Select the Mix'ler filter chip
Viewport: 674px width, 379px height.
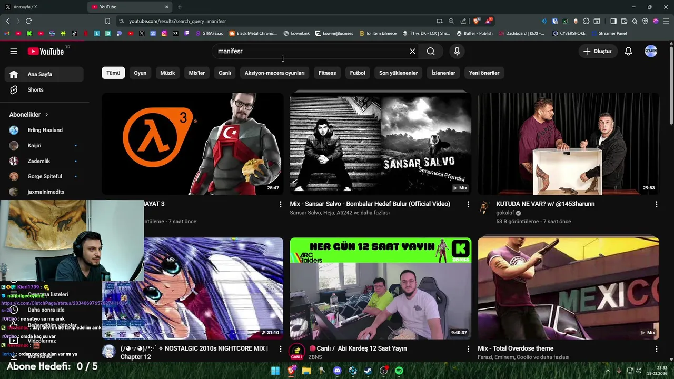[197, 73]
